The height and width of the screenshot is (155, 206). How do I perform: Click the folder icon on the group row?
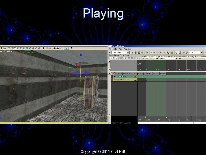tap(135, 77)
